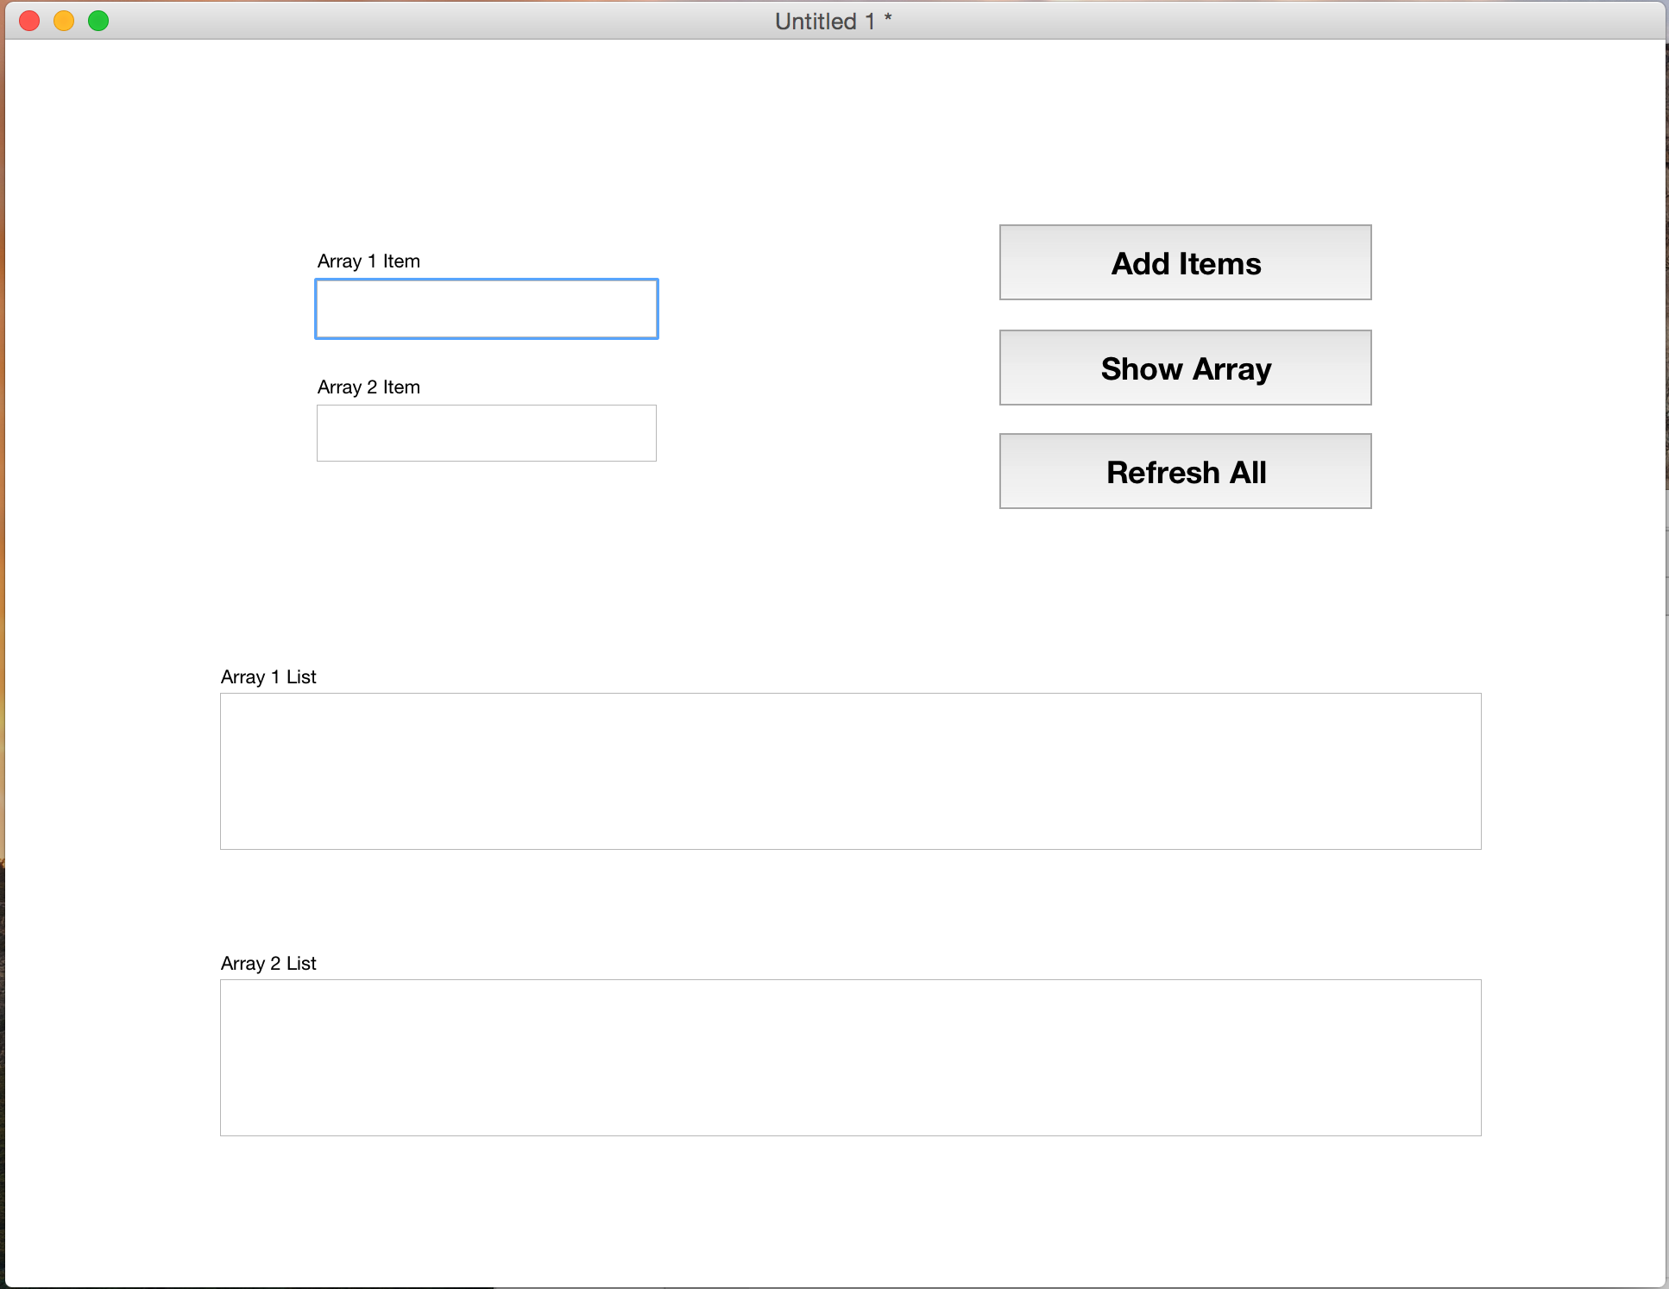Minimize the window using the yellow button

click(x=64, y=21)
